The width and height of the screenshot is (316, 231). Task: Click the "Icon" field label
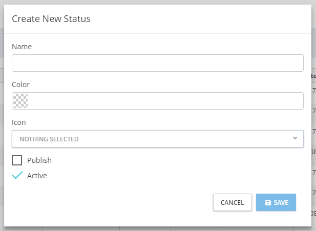[x=19, y=122]
